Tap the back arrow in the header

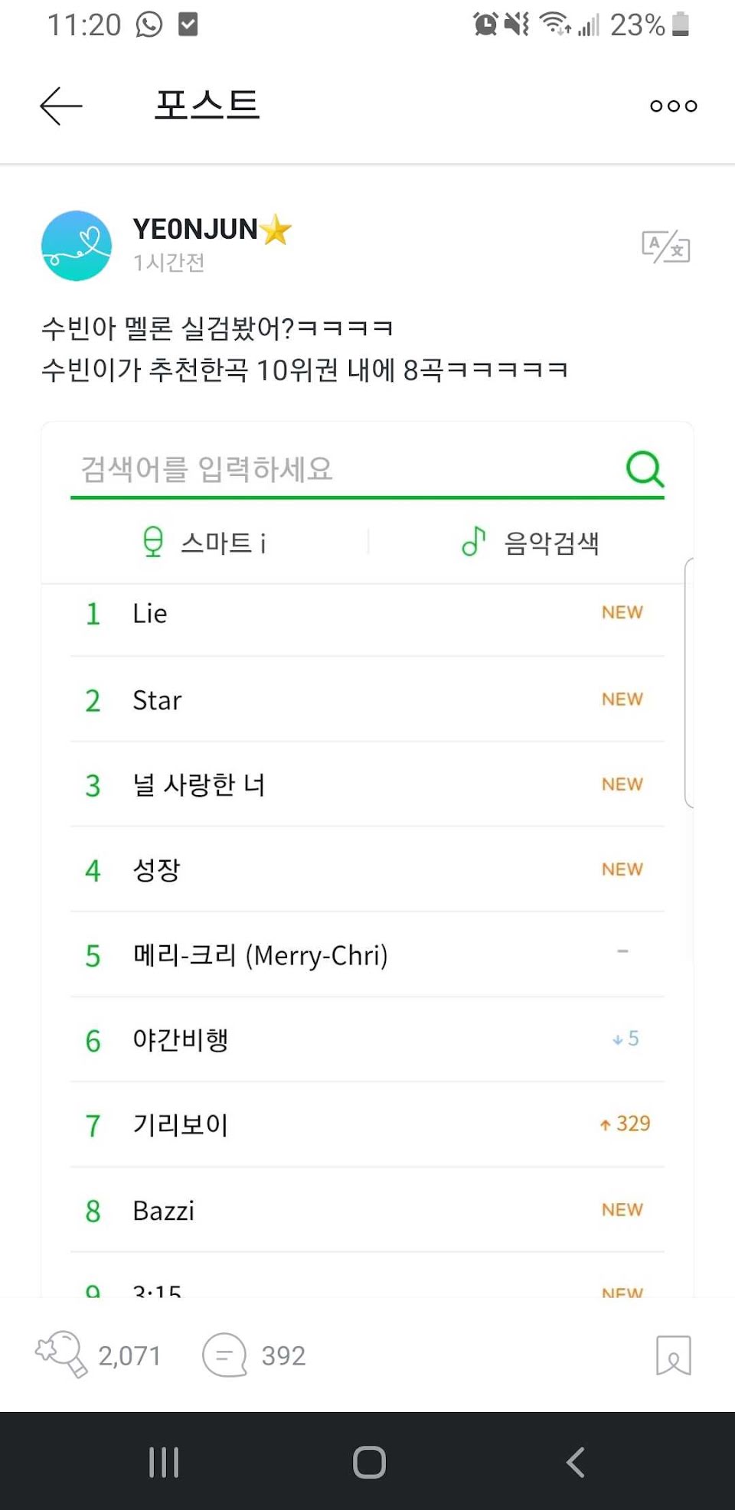pos(60,106)
